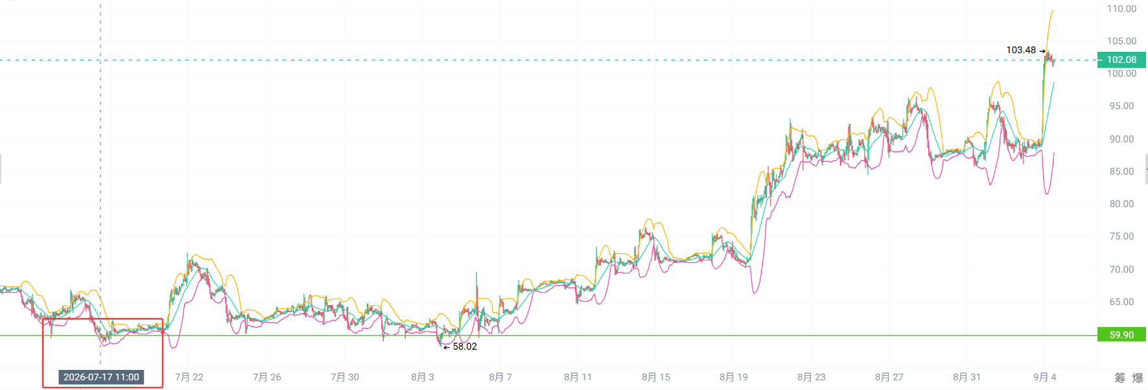Click the 8月 3 date on time axis
Screen dimensions: 1148x390
coord(423,377)
